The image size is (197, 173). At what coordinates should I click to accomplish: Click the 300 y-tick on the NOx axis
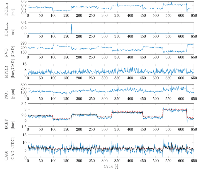point(23,85)
